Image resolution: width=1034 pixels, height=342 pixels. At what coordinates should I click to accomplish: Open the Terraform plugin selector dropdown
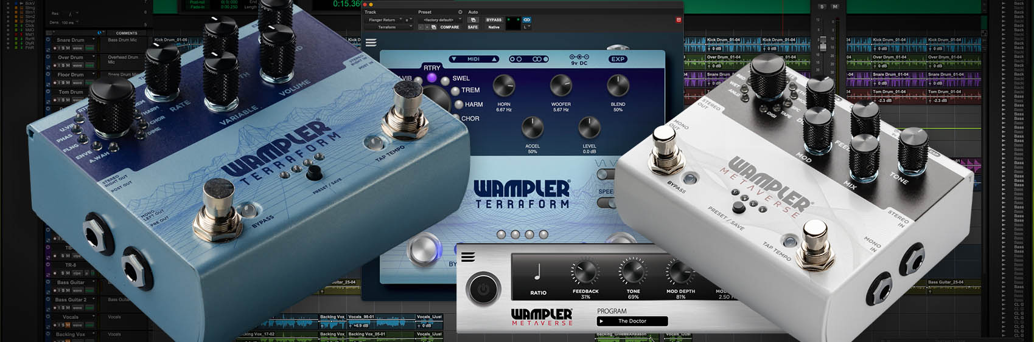389,27
